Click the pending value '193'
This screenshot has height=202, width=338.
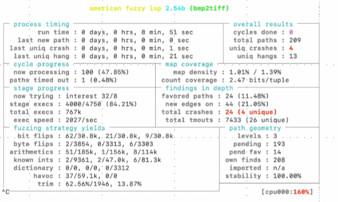click(x=279, y=144)
